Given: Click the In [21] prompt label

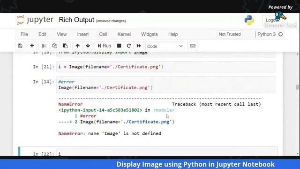Looking at the screenshot, I should click(x=44, y=67).
